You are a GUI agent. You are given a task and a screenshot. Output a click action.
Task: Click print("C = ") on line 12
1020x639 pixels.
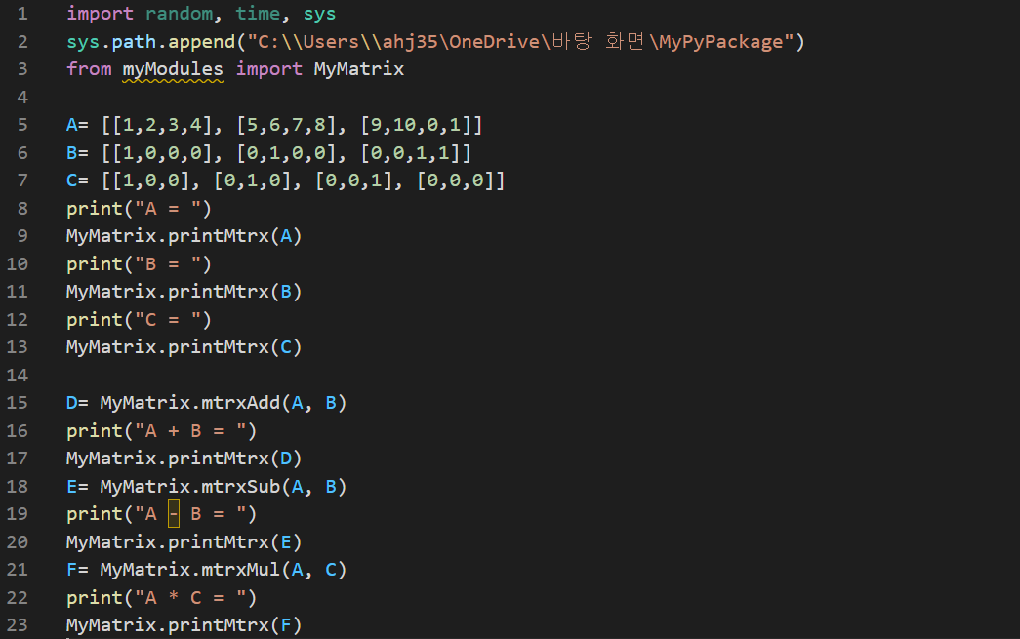click(140, 320)
